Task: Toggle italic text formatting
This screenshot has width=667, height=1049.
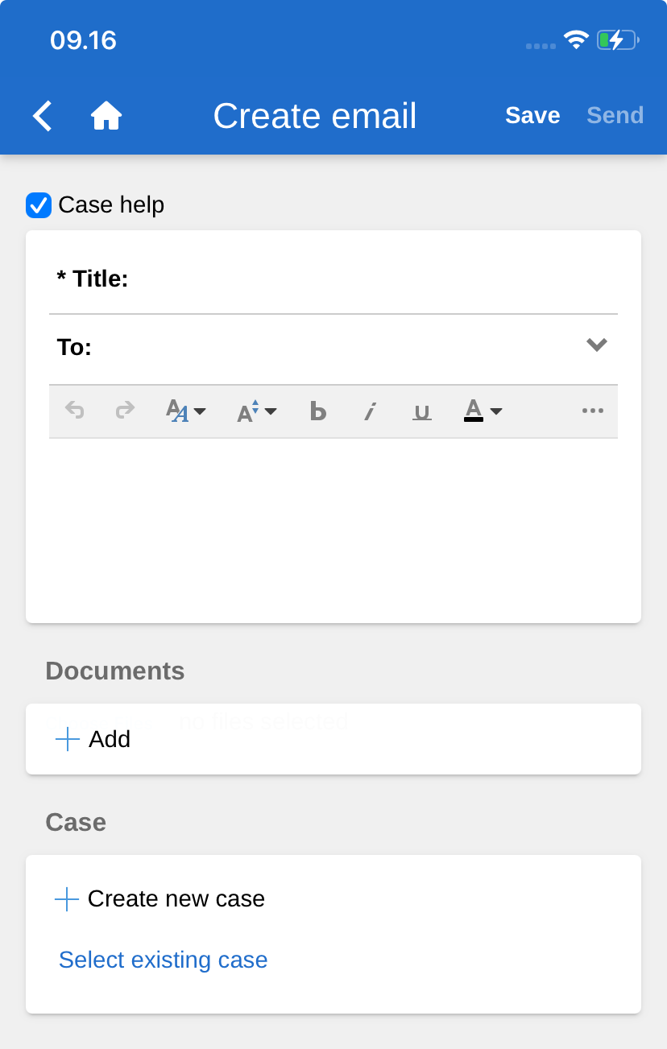Action: pos(370,411)
